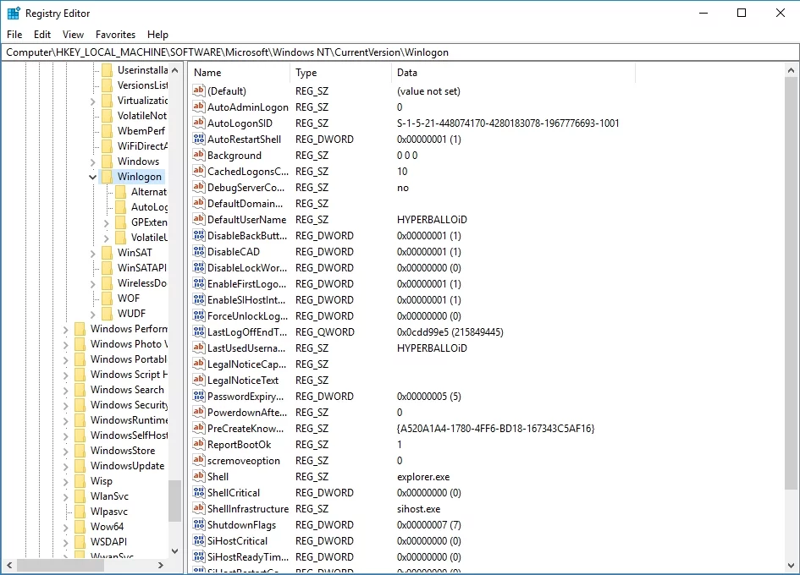Expand the WinSAT key node
The height and width of the screenshot is (575, 800).
[92, 253]
